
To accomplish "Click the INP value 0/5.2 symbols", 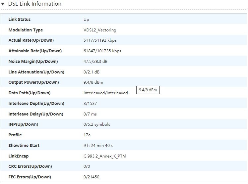I will (97, 124).
